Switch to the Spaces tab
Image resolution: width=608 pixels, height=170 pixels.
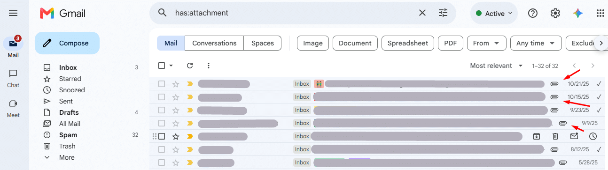[x=263, y=43]
